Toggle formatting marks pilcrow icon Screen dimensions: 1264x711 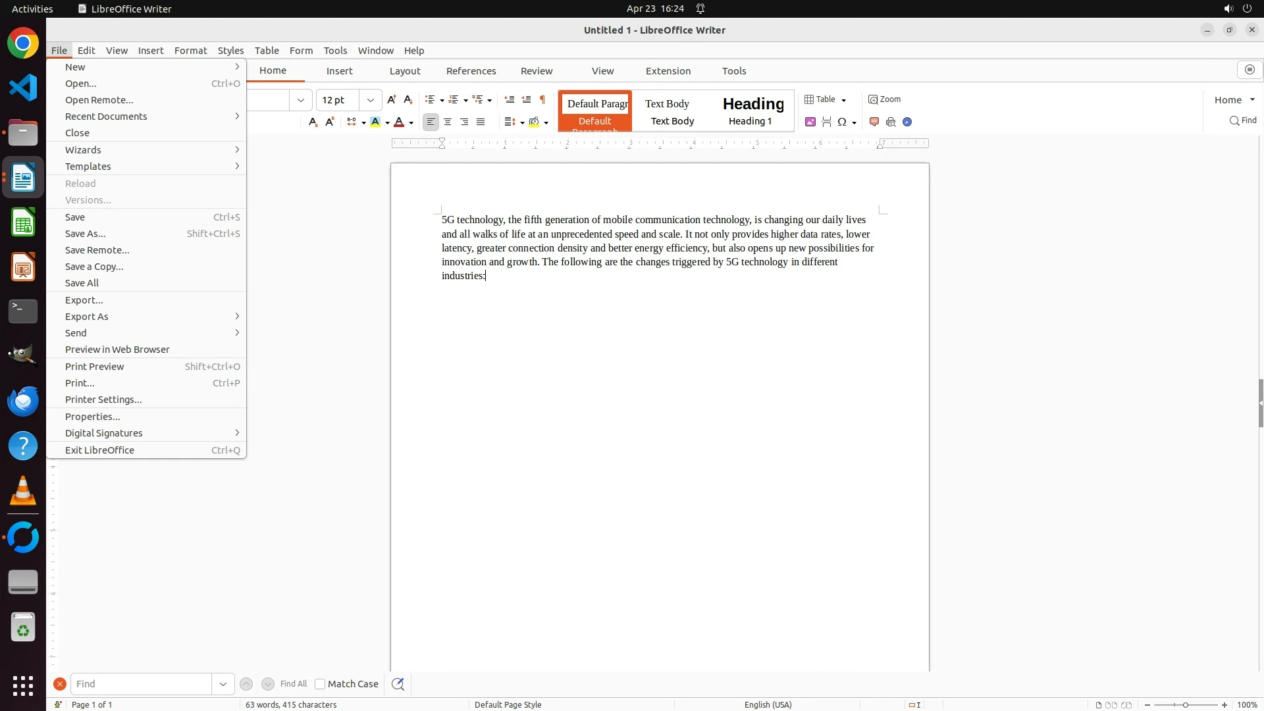coord(542,99)
